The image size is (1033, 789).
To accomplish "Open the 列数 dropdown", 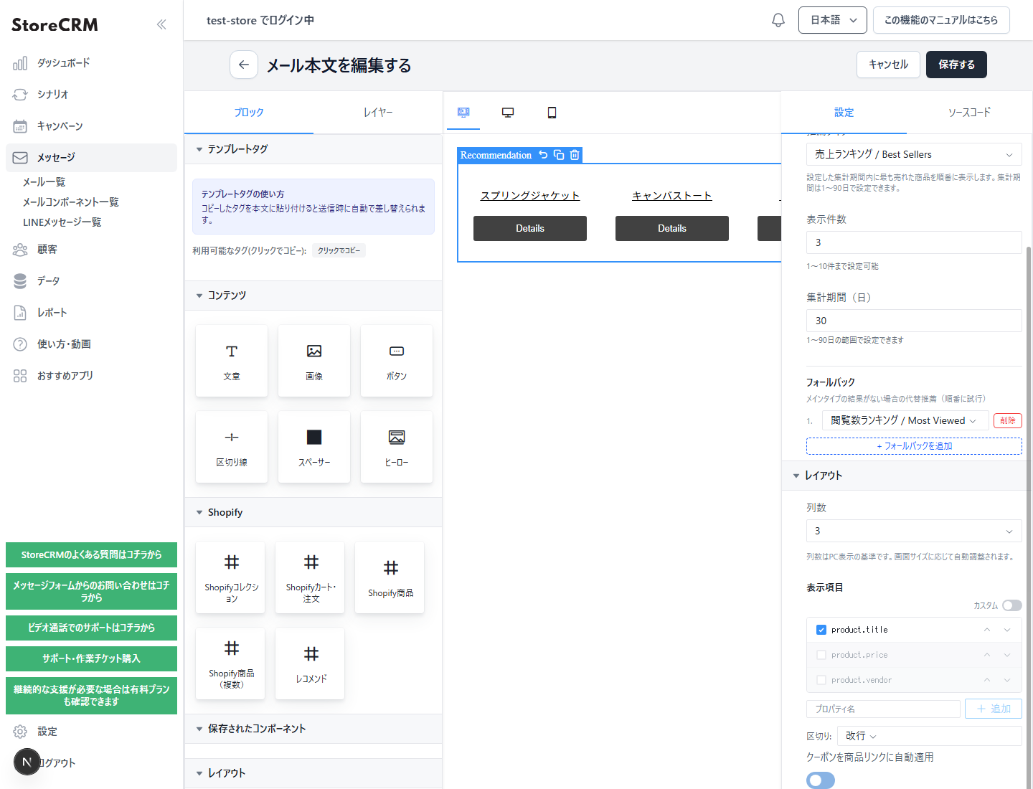I will (914, 531).
